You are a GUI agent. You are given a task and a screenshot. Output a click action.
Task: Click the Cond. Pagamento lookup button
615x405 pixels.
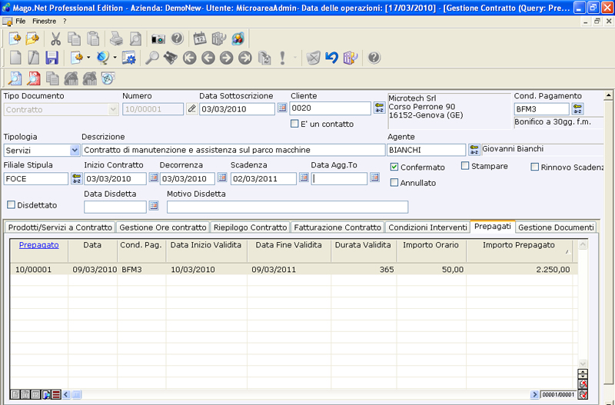pyautogui.click(x=578, y=108)
